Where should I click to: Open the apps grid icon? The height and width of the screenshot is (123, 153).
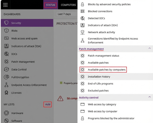(5, 5)
